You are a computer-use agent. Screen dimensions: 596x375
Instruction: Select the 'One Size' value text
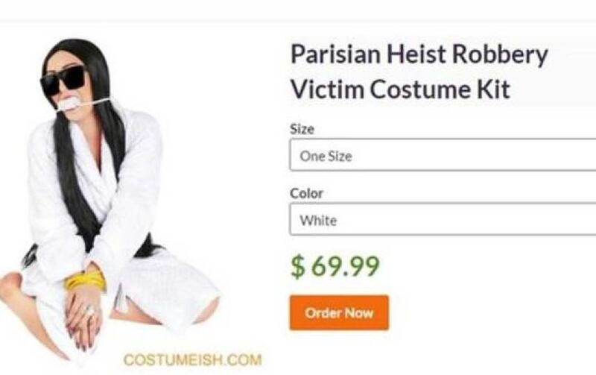[x=326, y=156]
